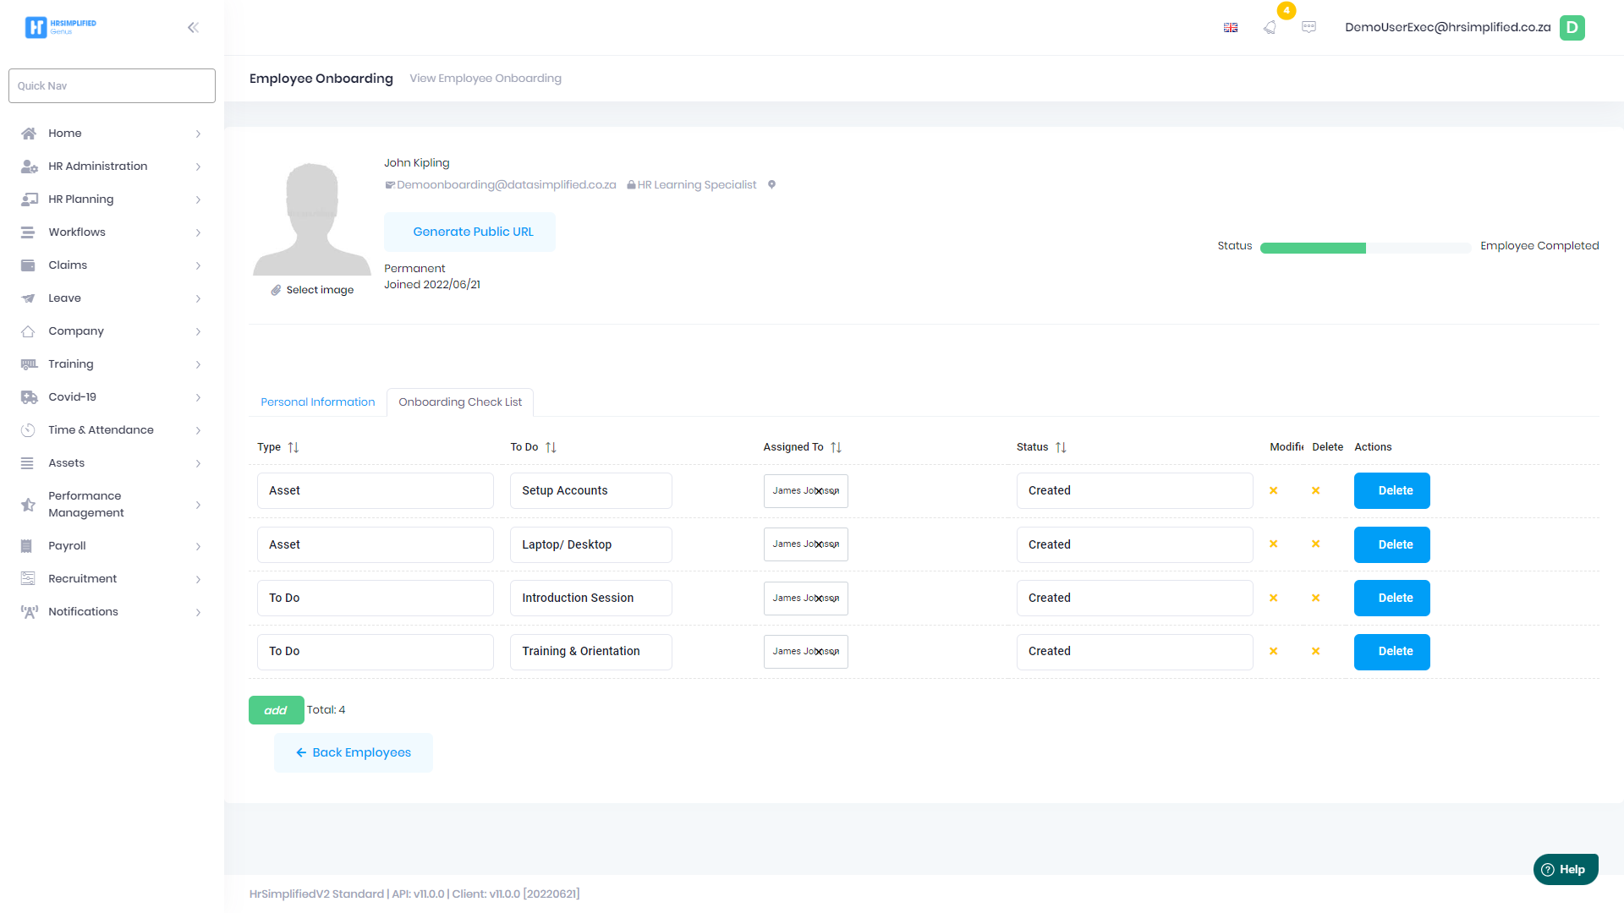This screenshot has width=1624, height=913.
Task: Focus the Quick Nav search field
Action: (112, 86)
